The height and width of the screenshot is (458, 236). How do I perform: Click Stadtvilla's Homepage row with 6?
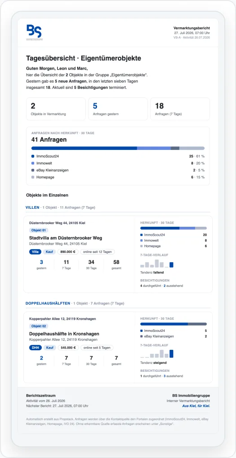click(174, 246)
